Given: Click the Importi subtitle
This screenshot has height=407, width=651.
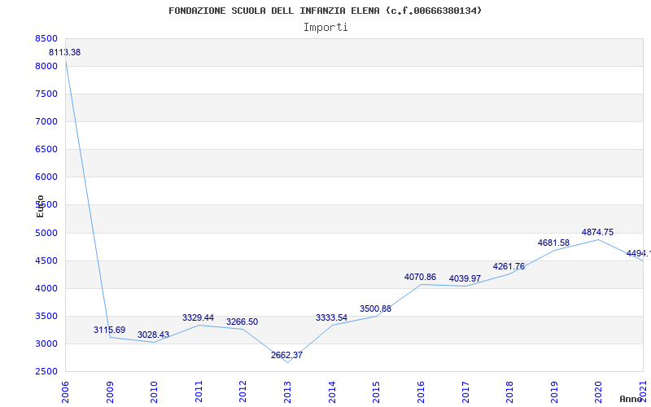Looking at the screenshot, I should coord(325,28).
